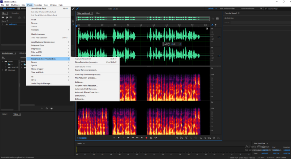Screen dimensions: 291x159
Task: Expand the C: drive node
Action: click(6, 64)
